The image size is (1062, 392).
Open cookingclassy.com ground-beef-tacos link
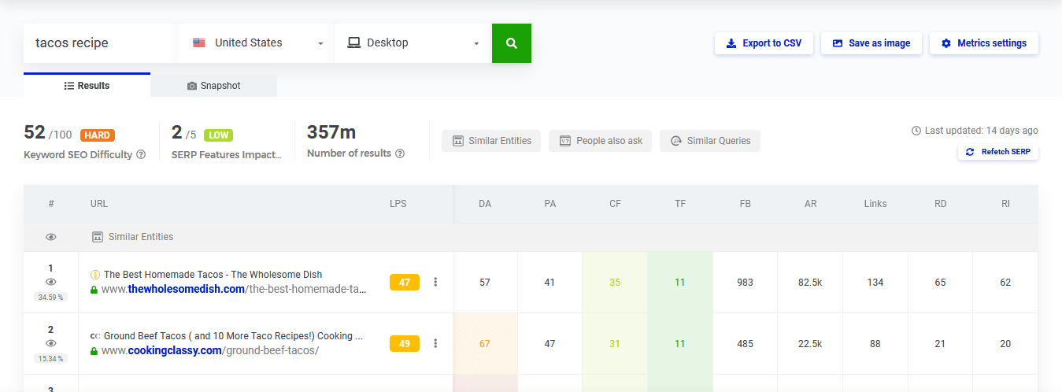point(210,350)
